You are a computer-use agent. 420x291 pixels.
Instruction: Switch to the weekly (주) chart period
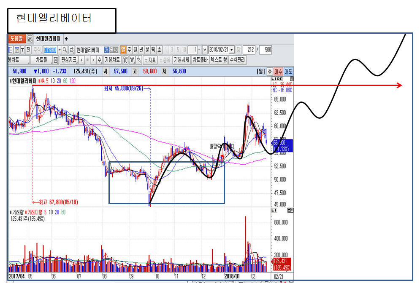click(129, 50)
